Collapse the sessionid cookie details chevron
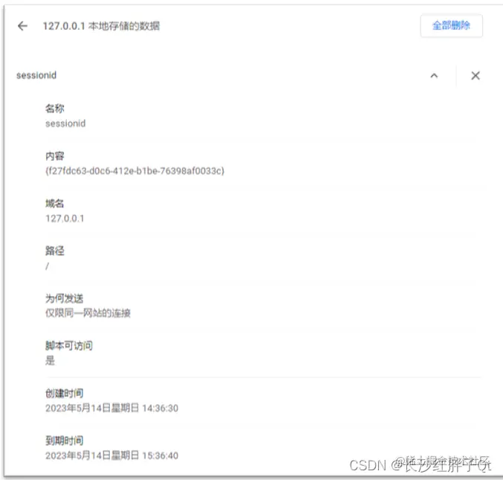 coord(434,76)
